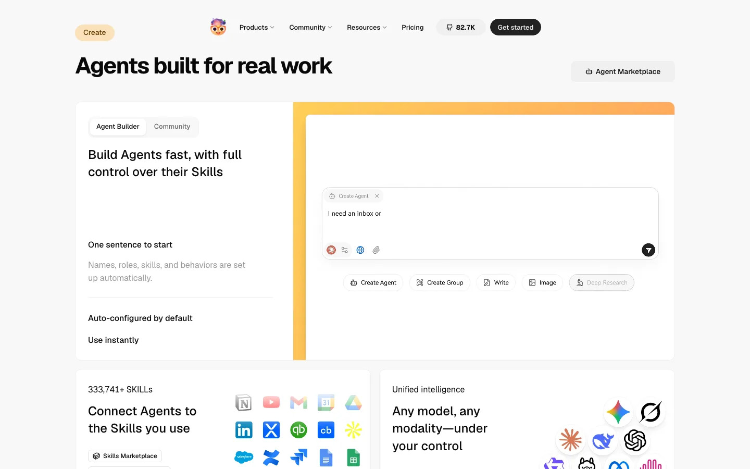Click the Salesforce cloud icon
The height and width of the screenshot is (469, 750).
coord(244,458)
